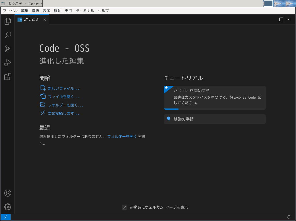Click the Code - OSS heading text
Image resolution: width=296 pixels, height=221 pixels.
pos(64,48)
